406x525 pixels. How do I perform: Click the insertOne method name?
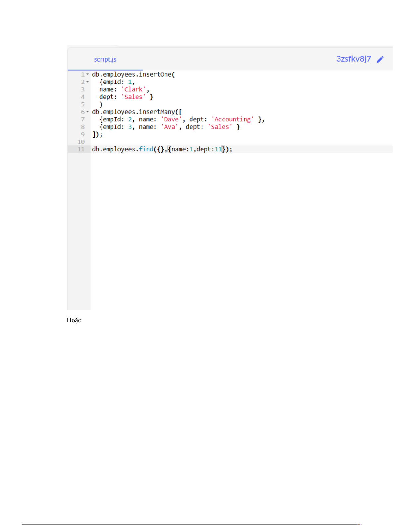155,75
